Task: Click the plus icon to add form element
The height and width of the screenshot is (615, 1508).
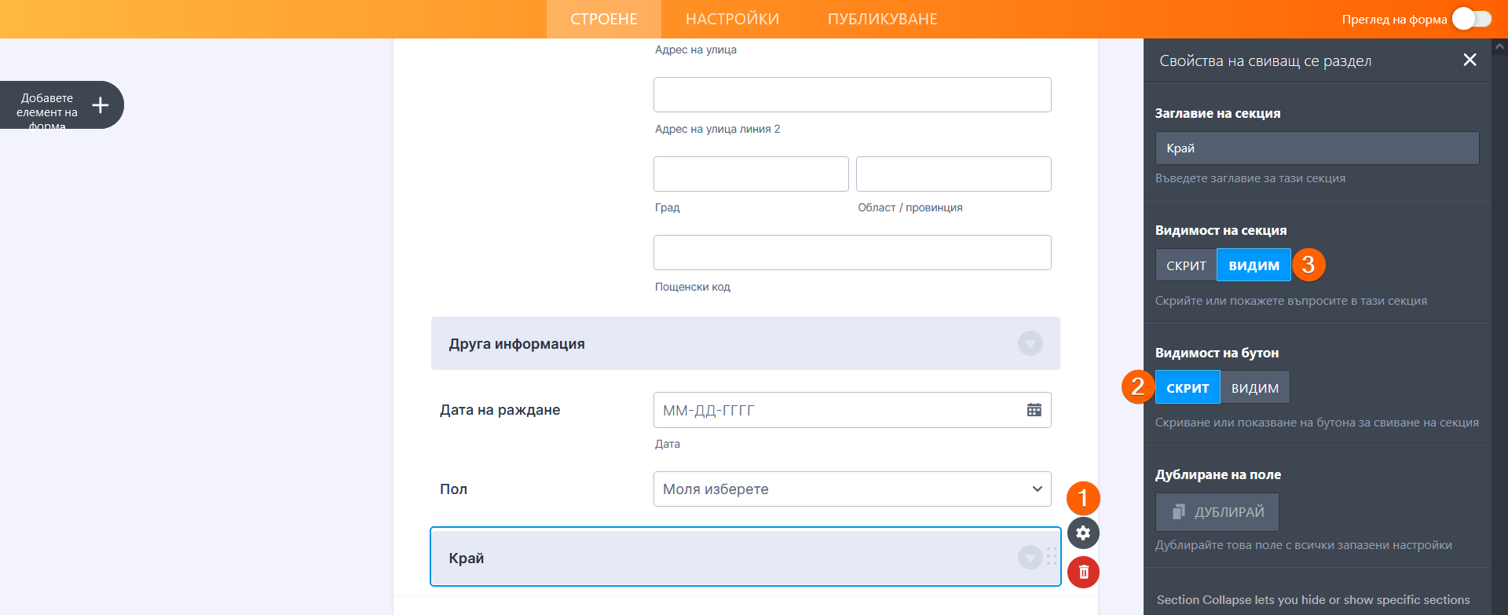Action: pyautogui.click(x=101, y=105)
